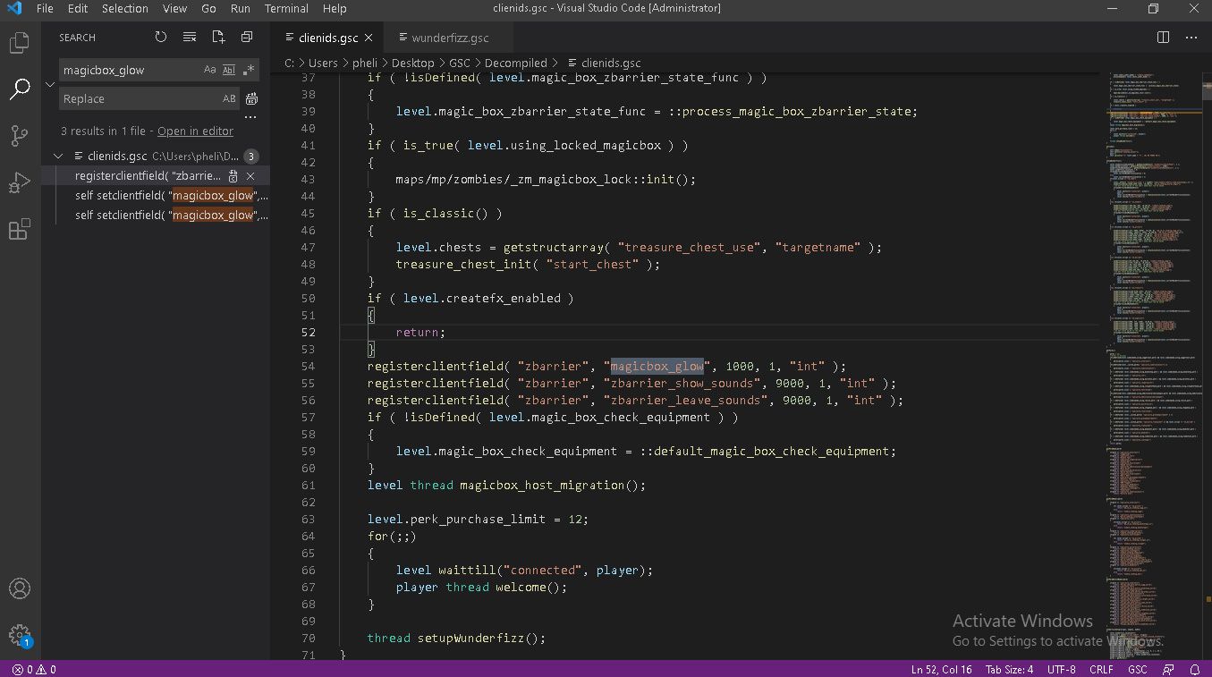Click Tab Size: 4 in status bar
The width and height of the screenshot is (1212, 677).
(1009, 669)
